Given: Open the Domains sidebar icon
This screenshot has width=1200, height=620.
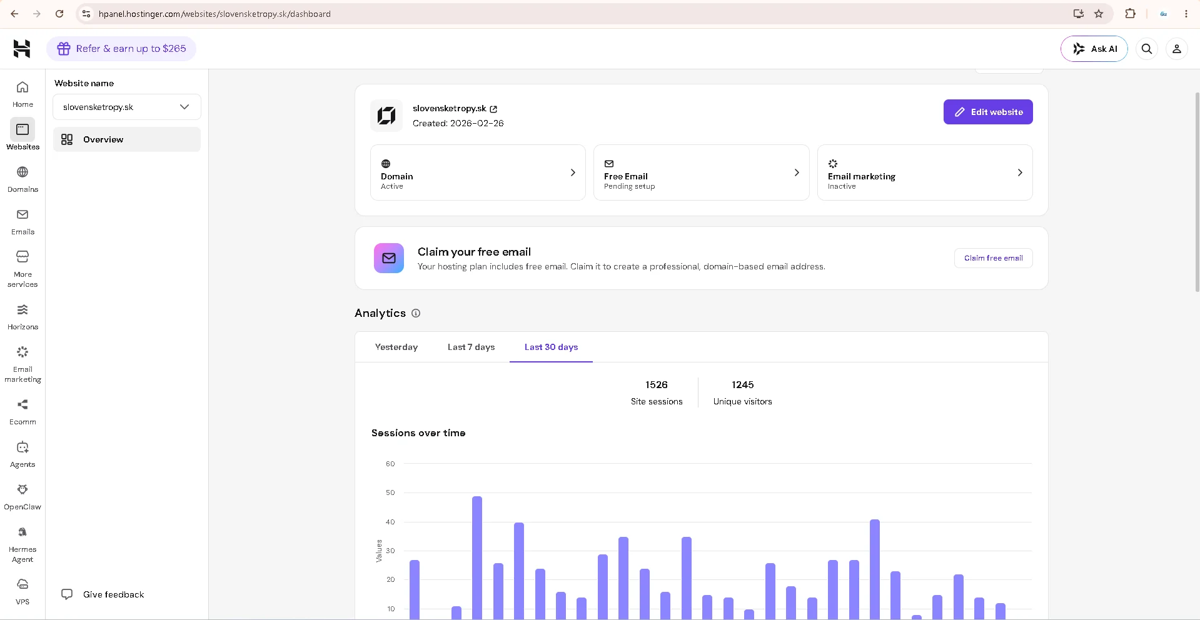Looking at the screenshot, I should 23,179.
